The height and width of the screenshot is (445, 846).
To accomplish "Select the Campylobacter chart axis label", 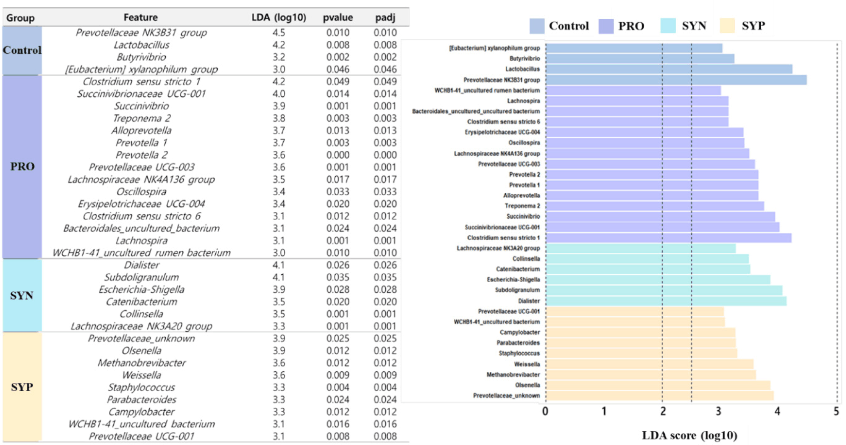I will [519, 332].
